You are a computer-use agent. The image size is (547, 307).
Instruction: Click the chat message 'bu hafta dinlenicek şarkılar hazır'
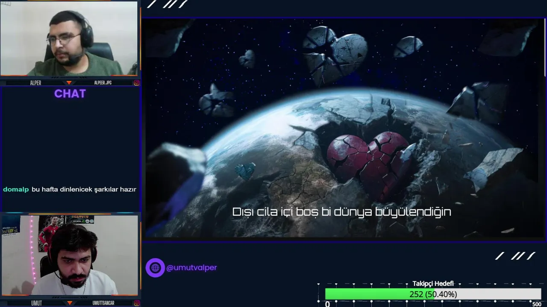tap(84, 189)
